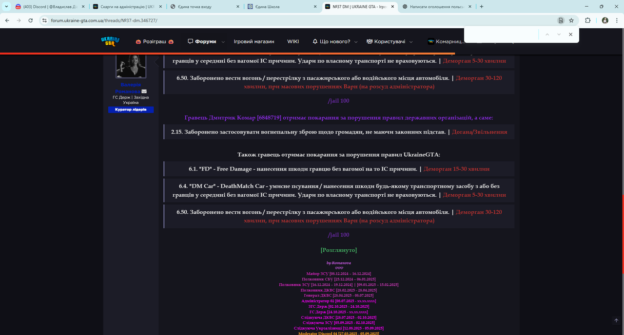The width and height of the screenshot is (624, 335).
Task: Open the Розіграш giveaway link
Action: [x=155, y=41]
